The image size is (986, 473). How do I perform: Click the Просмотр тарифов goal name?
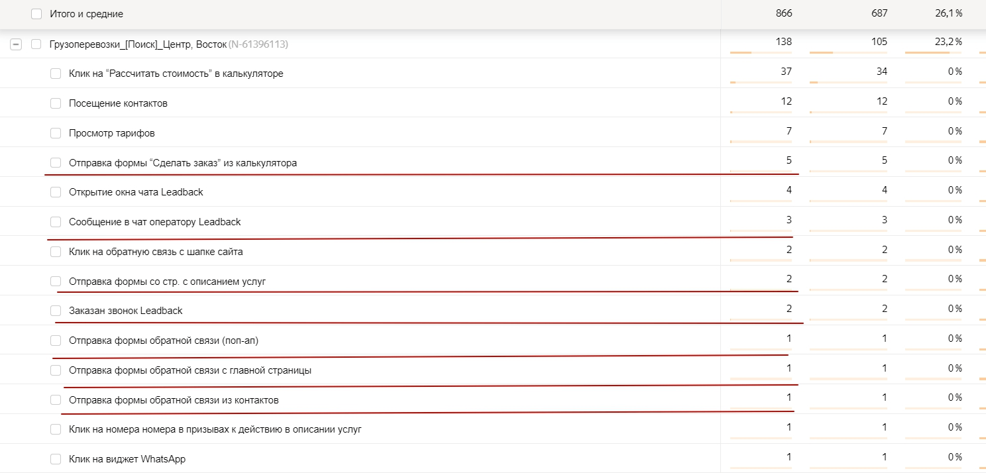click(x=112, y=133)
